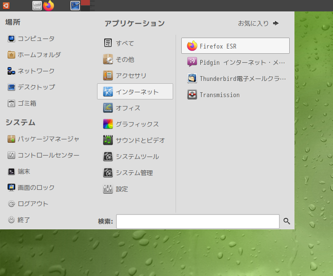Image resolution: width=333 pixels, height=276 pixels.
Task: Launch Pidgin internet messenger
Action: [235, 62]
